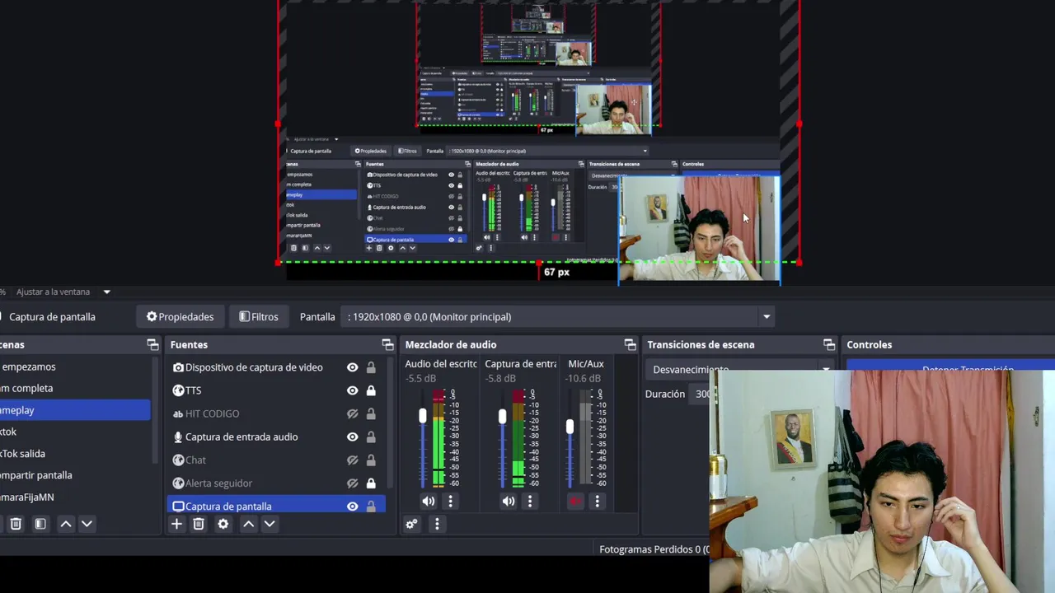Unlock the Alerta seguidor source

(371, 483)
